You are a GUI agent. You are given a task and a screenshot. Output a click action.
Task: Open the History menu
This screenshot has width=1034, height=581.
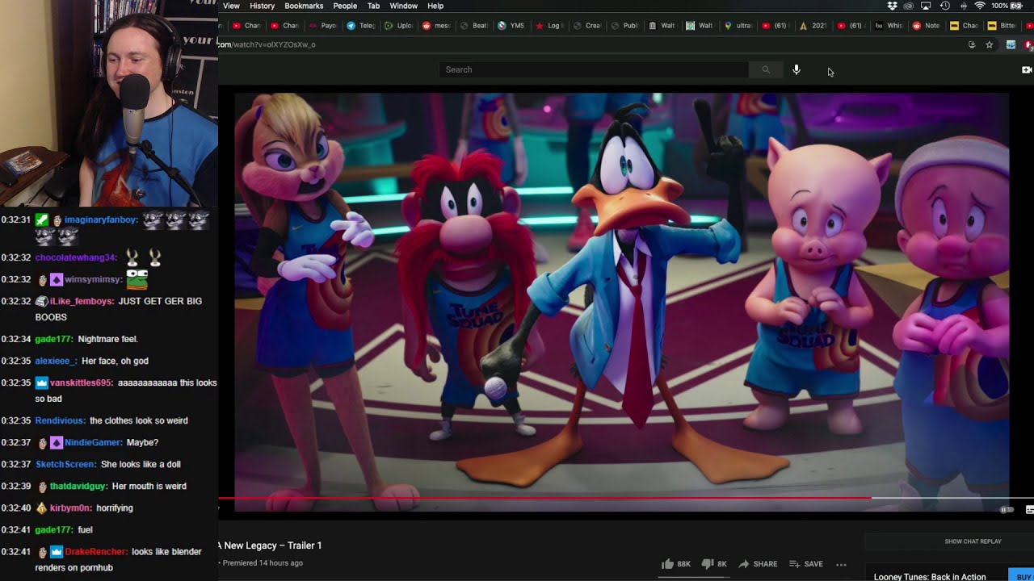[x=262, y=6]
